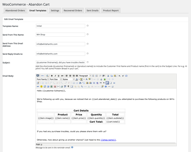This screenshot has width=191, height=152.
Task: Open the Paragraph format dropdown
Action: 85,76
